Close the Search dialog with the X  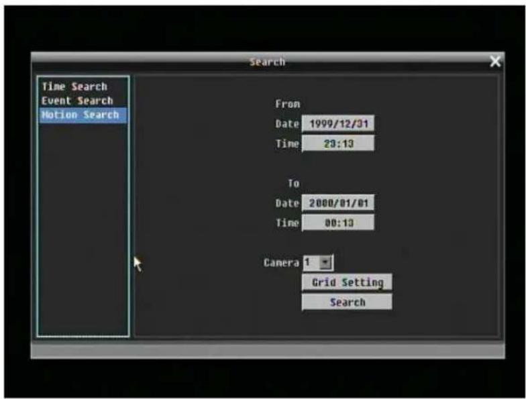[x=495, y=62]
